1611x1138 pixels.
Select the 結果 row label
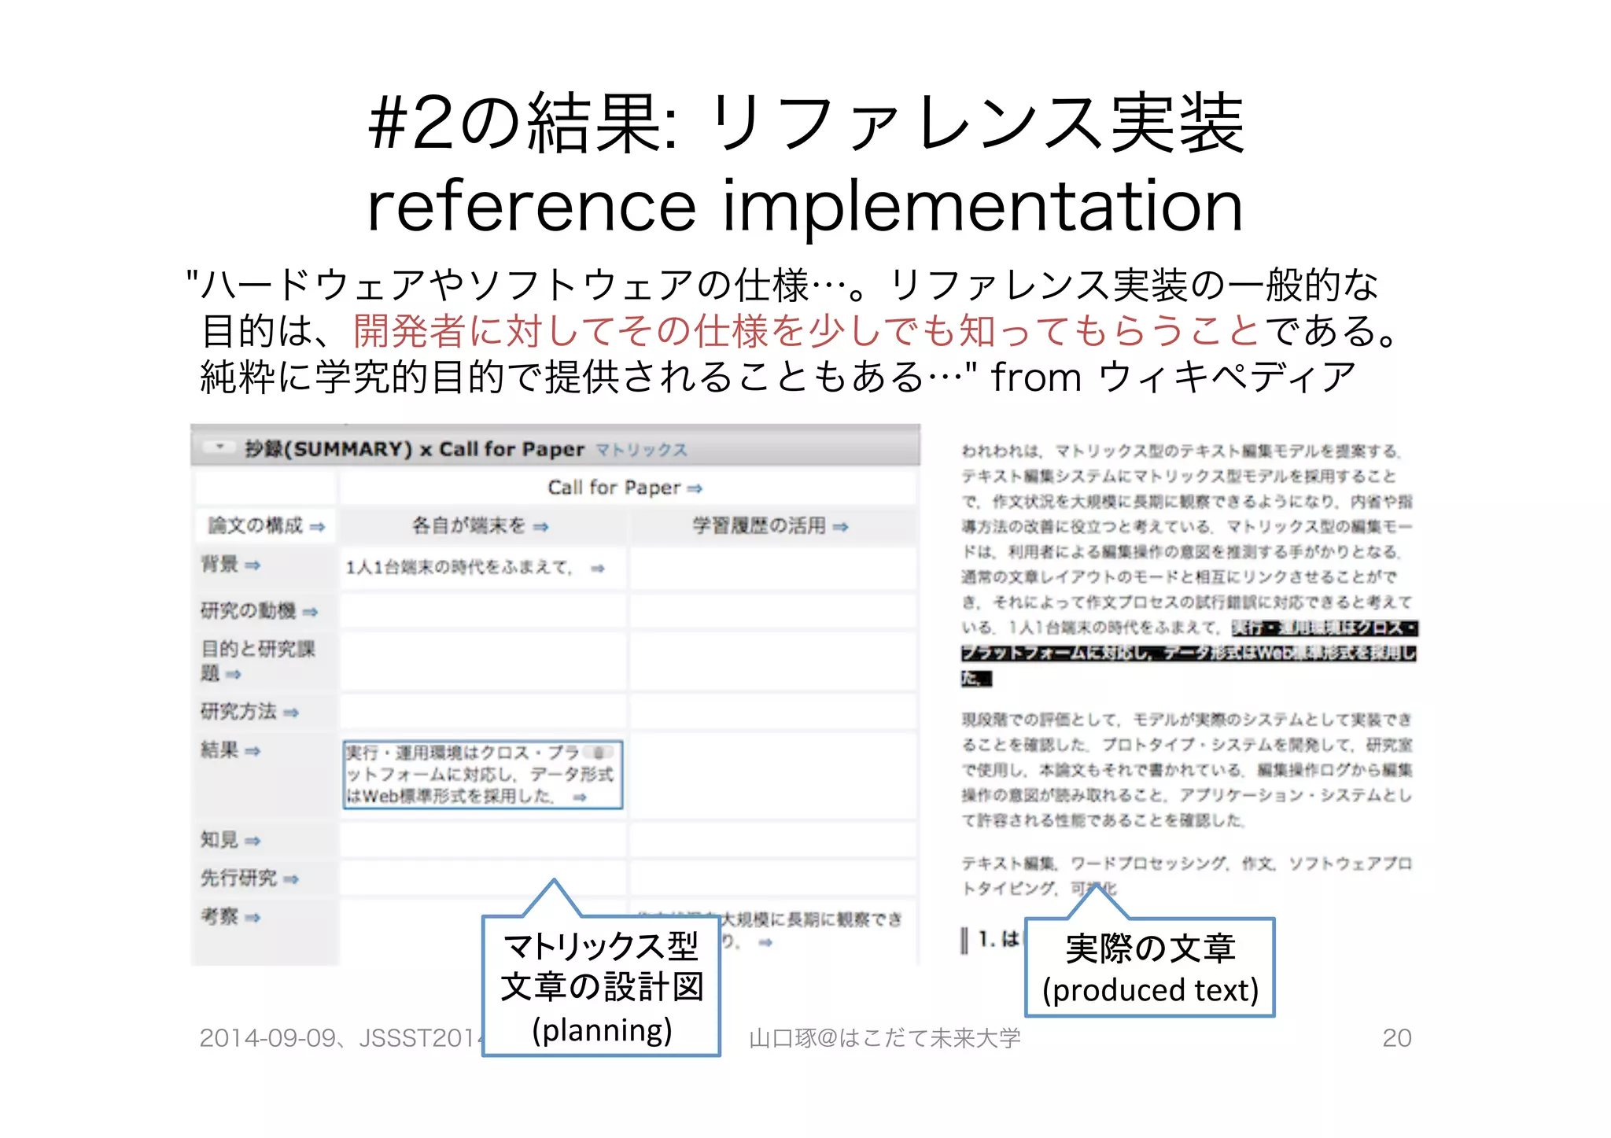(219, 750)
